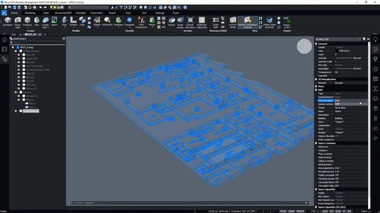Click the Detail Section tool
The height and width of the screenshot is (213, 380).
pyautogui.click(x=180, y=22)
